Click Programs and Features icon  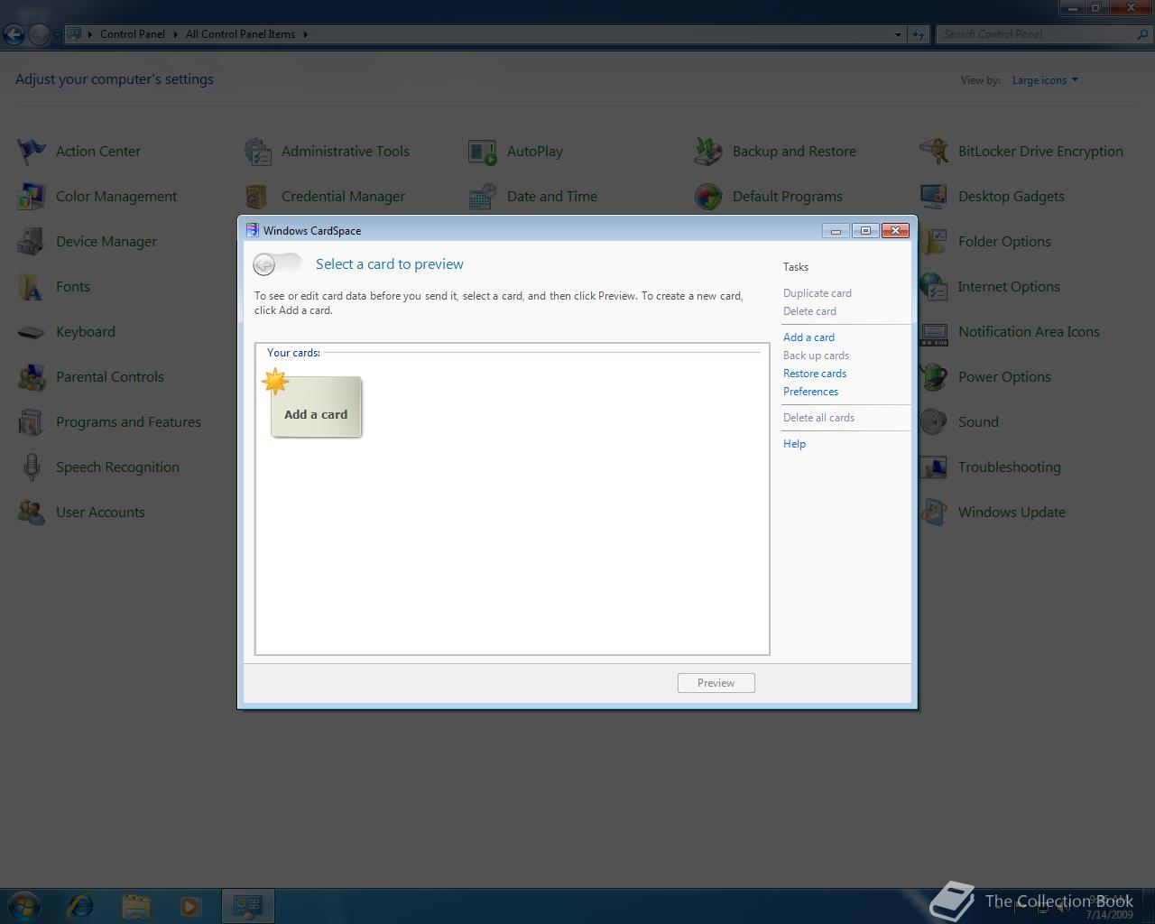tap(32, 422)
